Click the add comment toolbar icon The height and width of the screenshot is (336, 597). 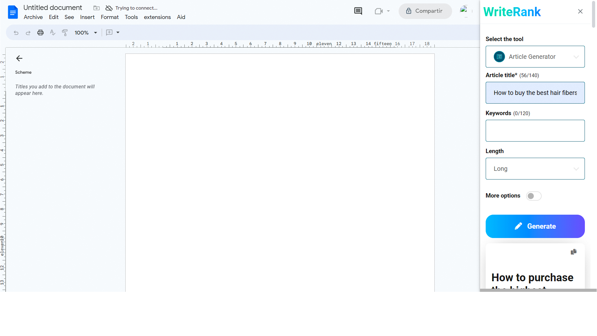tap(109, 33)
